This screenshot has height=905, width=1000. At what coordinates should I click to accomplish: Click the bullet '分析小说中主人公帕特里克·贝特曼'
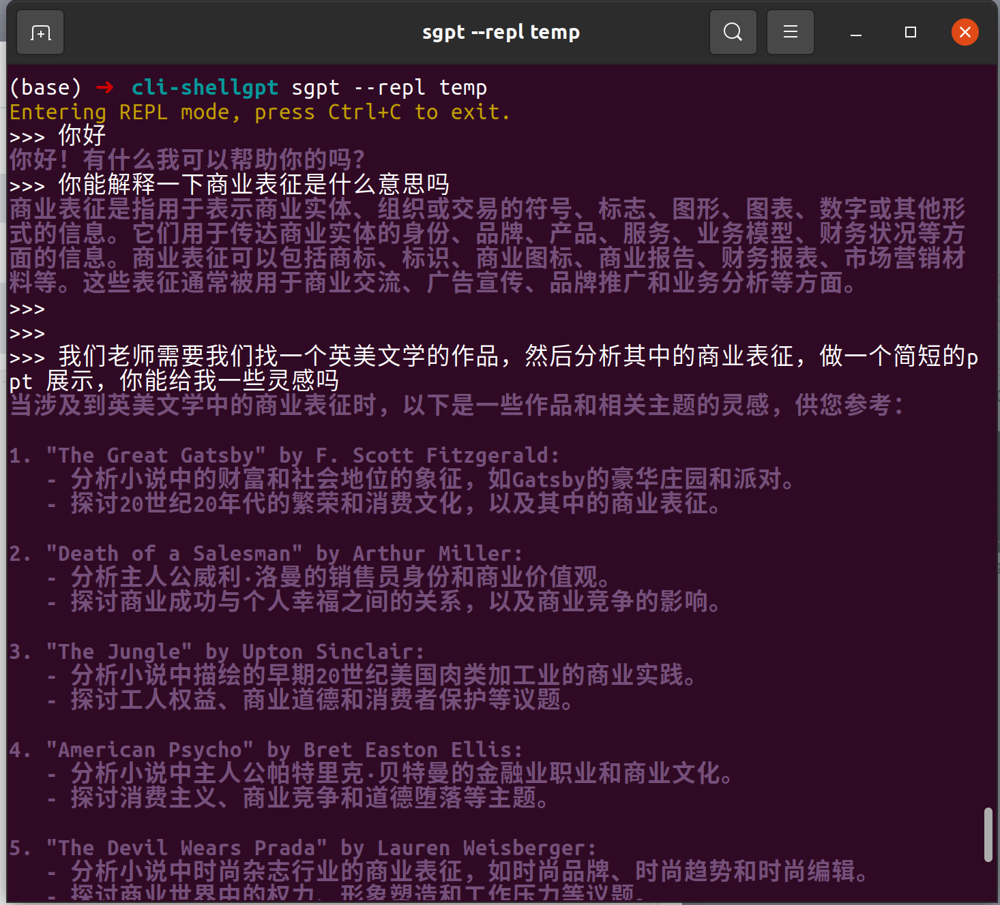click(x=390, y=773)
